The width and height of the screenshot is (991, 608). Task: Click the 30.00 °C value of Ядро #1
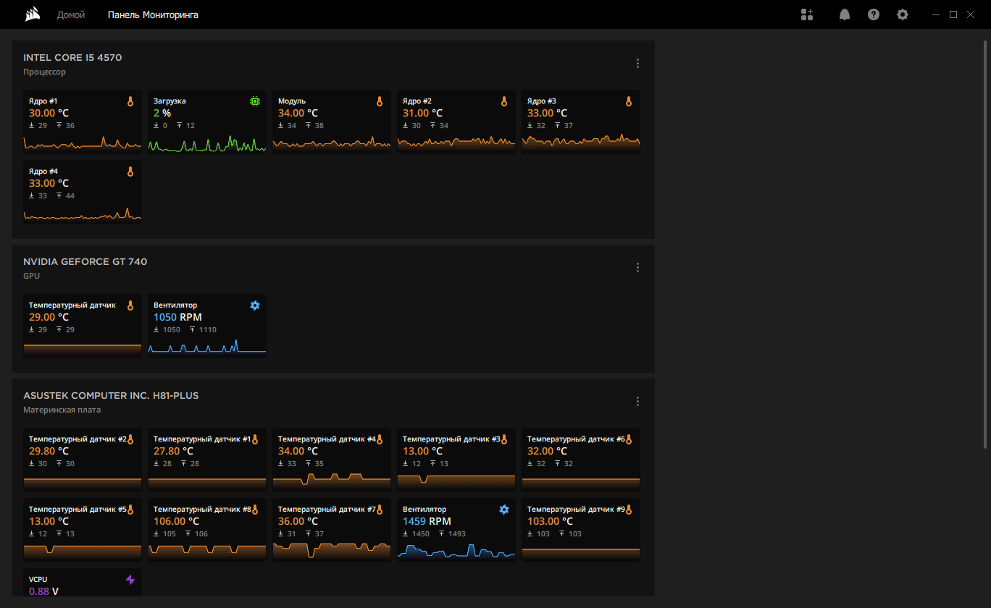pyautogui.click(x=49, y=114)
